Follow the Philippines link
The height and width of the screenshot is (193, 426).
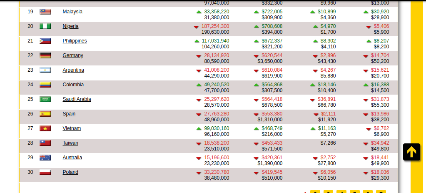click(x=75, y=41)
